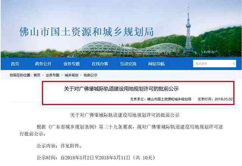This screenshot has height=166, width=242.
Task: Click the 发表时间 2018.05.02 date text
Action: click(215, 99)
